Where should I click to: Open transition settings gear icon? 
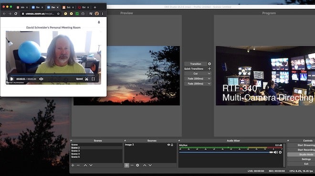[x=210, y=64]
